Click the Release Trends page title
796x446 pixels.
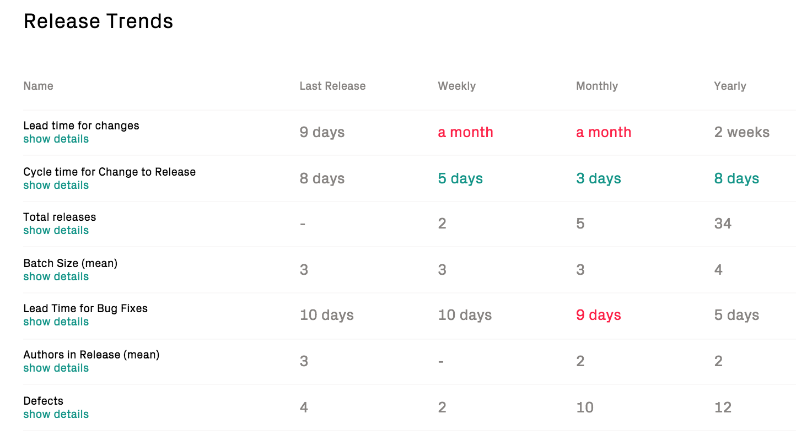coord(98,21)
